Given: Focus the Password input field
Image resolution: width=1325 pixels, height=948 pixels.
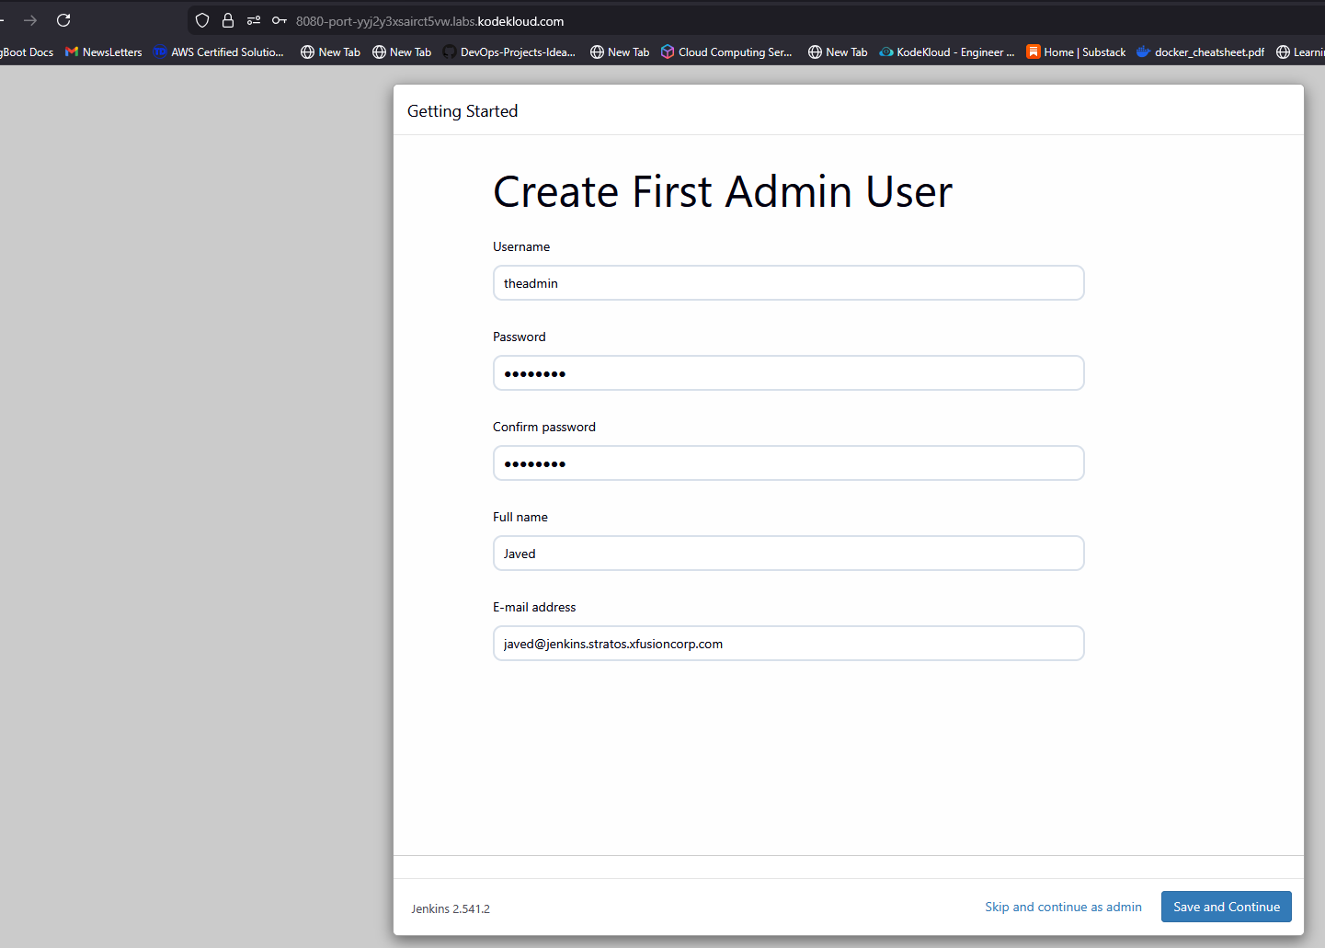Looking at the screenshot, I should coord(788,373).
